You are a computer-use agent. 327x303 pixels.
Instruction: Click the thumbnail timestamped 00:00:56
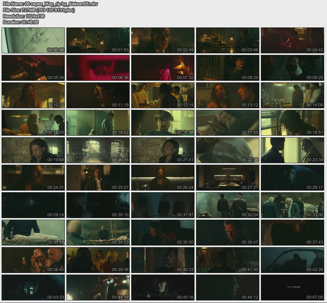33,40
